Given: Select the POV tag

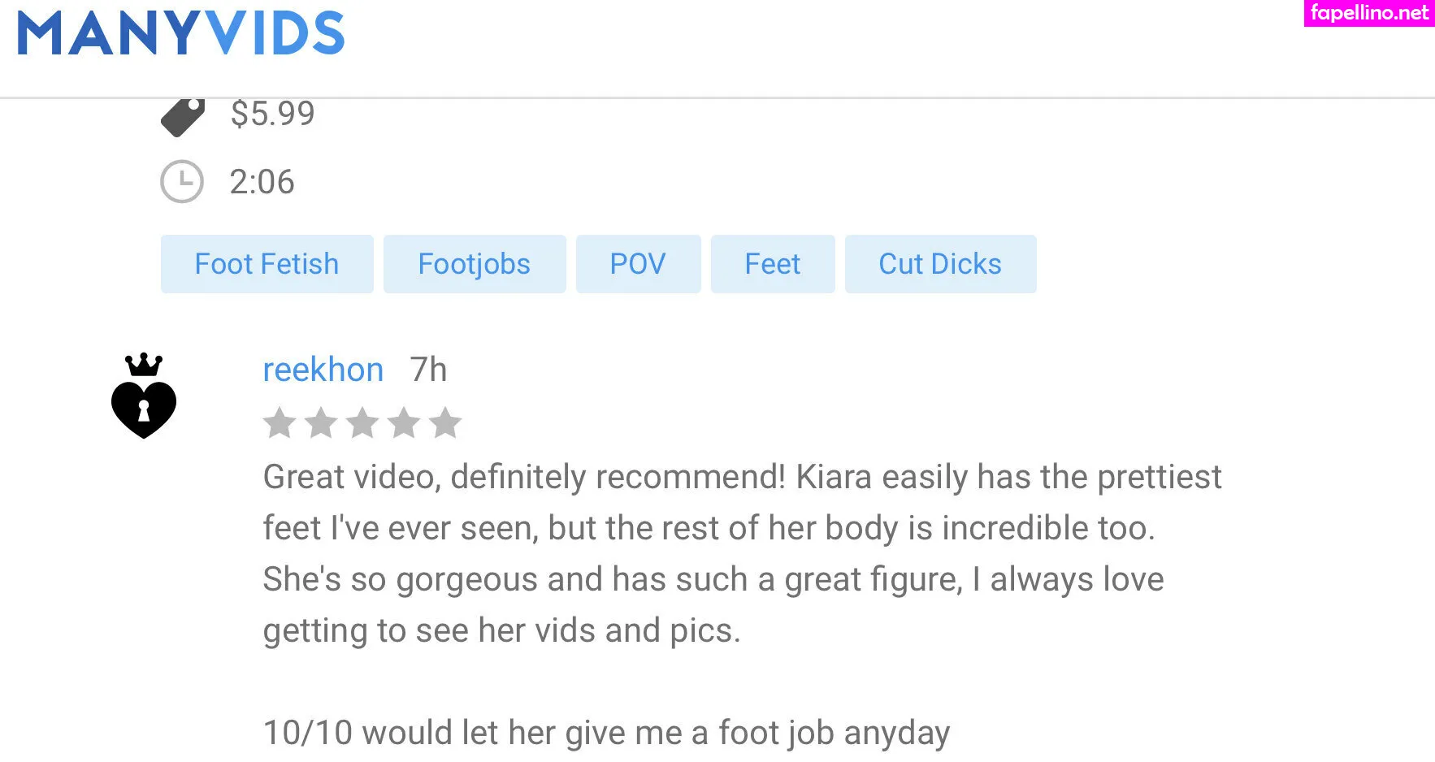Looking at the screenshot, I should (x=638, y=264).
